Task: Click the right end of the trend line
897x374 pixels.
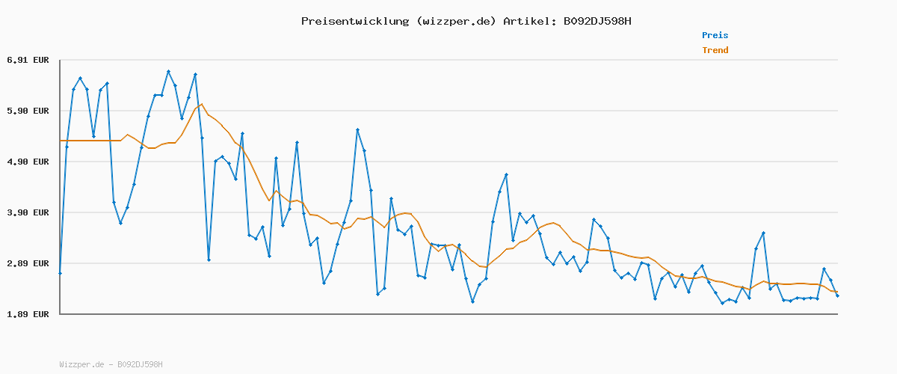Action: (x=836, y=292)
